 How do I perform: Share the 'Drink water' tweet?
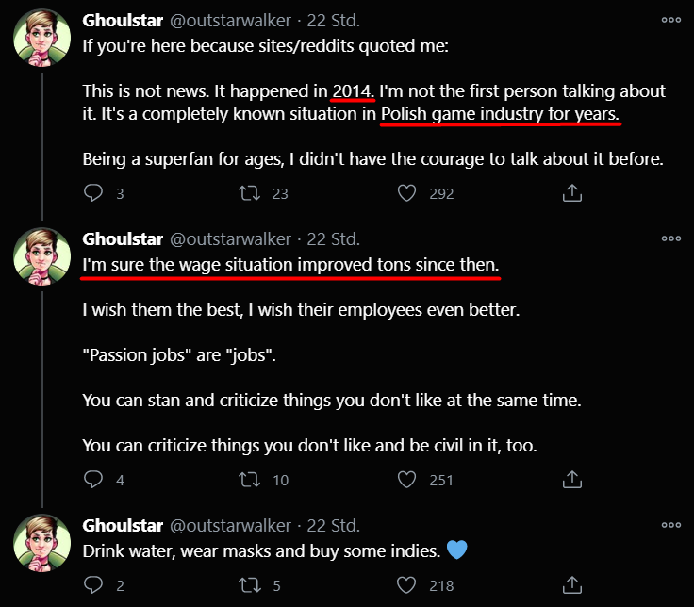571,585
